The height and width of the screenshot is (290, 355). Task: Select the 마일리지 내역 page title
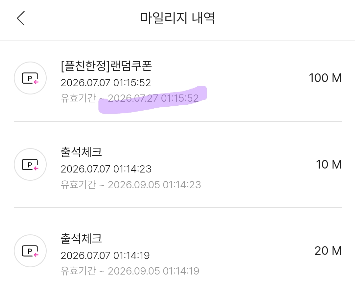point(177,18)
